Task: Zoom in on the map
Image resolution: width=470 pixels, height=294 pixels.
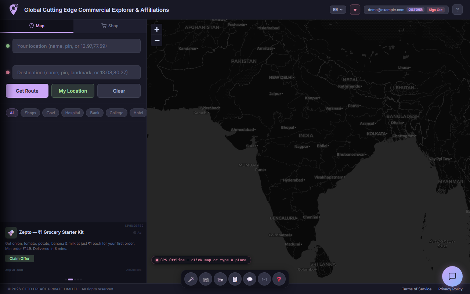Action: coord(157,29)
